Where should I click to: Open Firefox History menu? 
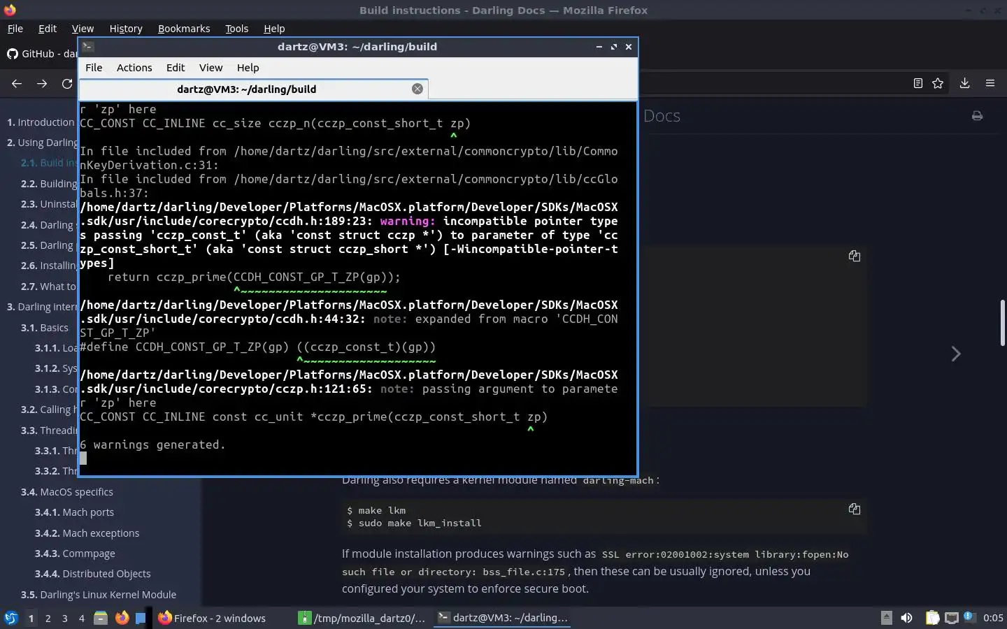126,29
